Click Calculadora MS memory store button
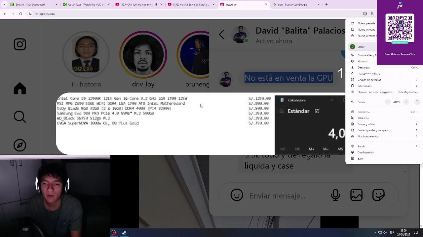Viewport: 423px width, 237px height. (340, 149)
